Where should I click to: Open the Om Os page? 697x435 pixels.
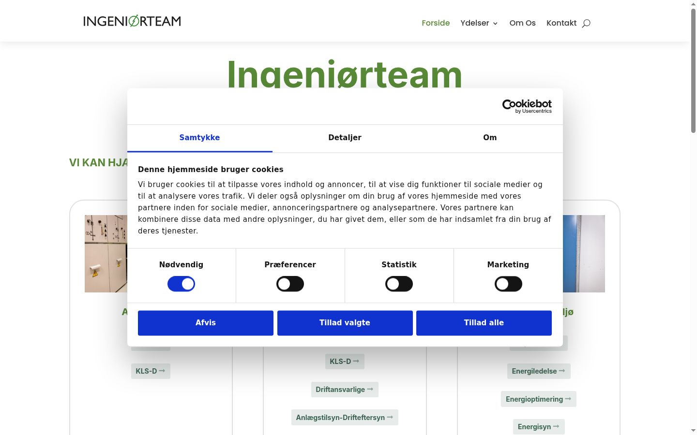pos(522,23)
